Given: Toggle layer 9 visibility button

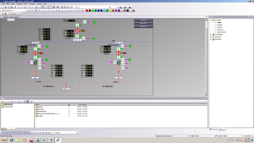Looking at the screenshot, I should point(29,132).
